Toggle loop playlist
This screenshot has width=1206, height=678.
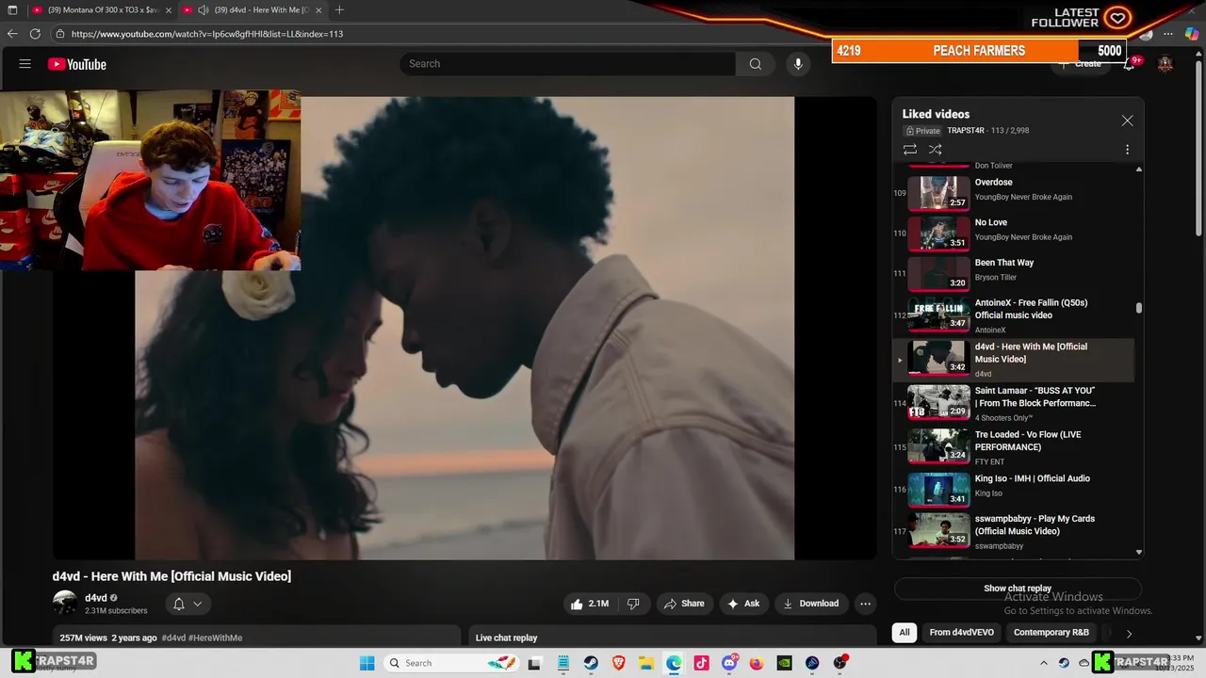coord(909,150)
